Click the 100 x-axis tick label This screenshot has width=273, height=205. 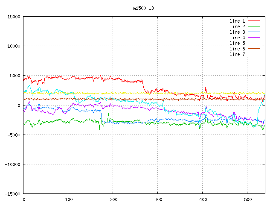click(x=68, y=199)
